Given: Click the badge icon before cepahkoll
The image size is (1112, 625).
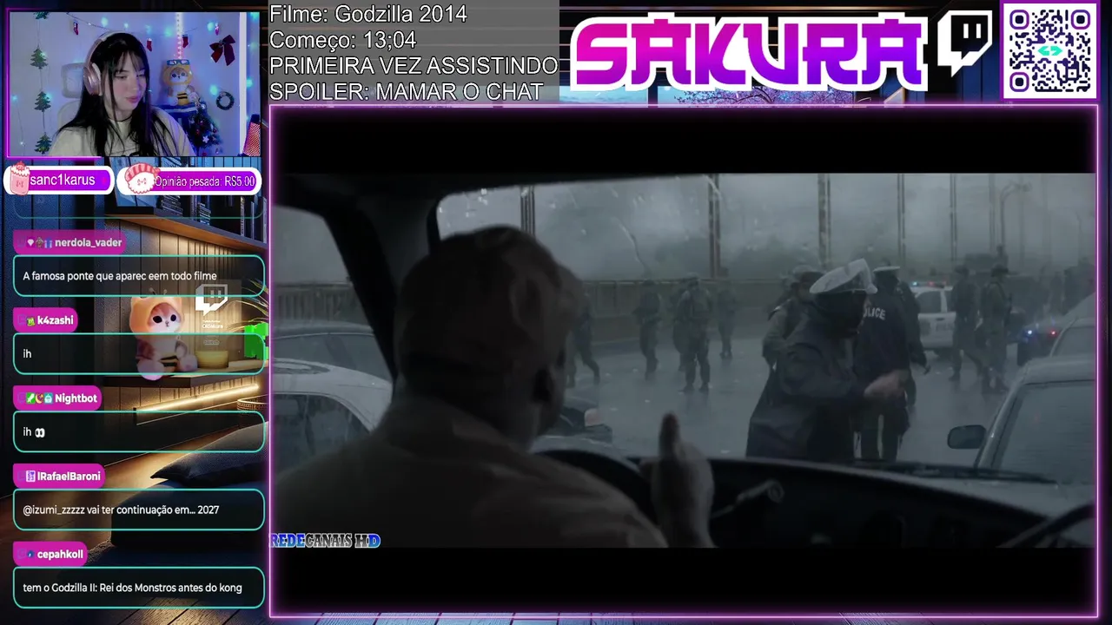Looking at the screenshot, I should pyautogui.click(x=30, y=555).
